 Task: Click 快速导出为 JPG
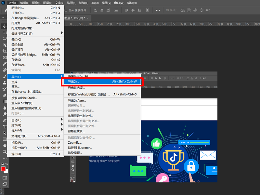(x=78, y=76)
